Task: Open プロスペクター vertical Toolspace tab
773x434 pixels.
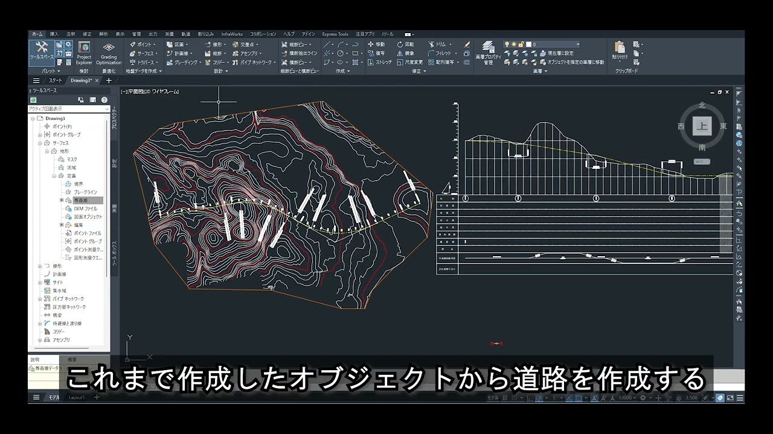Action: pyautogui.click(x=115, y=118)
